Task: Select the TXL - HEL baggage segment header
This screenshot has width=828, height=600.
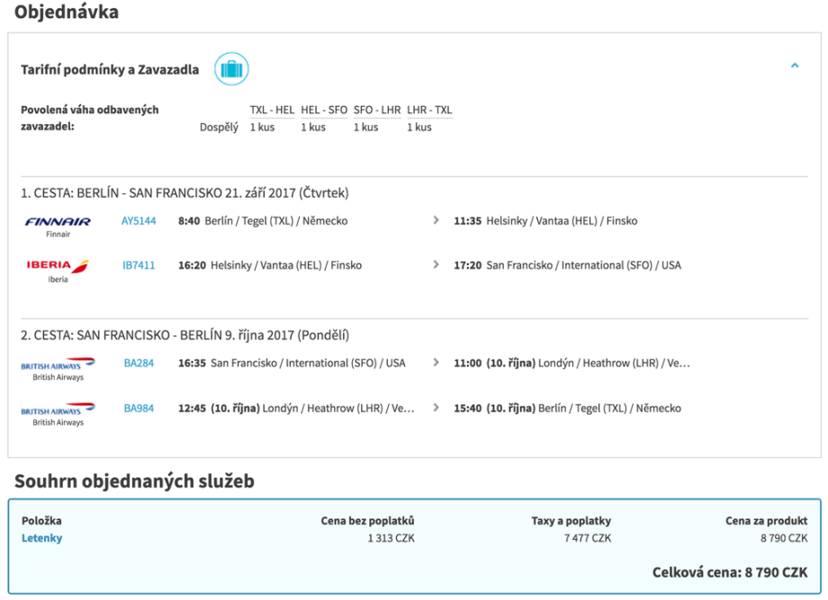Action: pyautogui.click(x=272, y=110)
